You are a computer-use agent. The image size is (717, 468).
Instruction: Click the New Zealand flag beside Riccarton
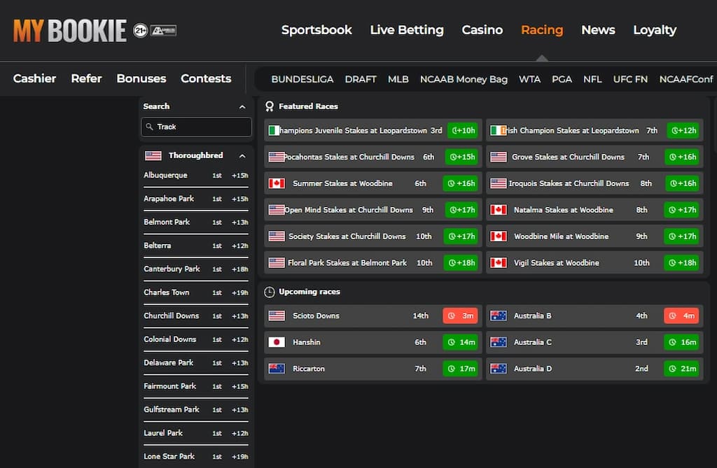(x=277, y=369)
